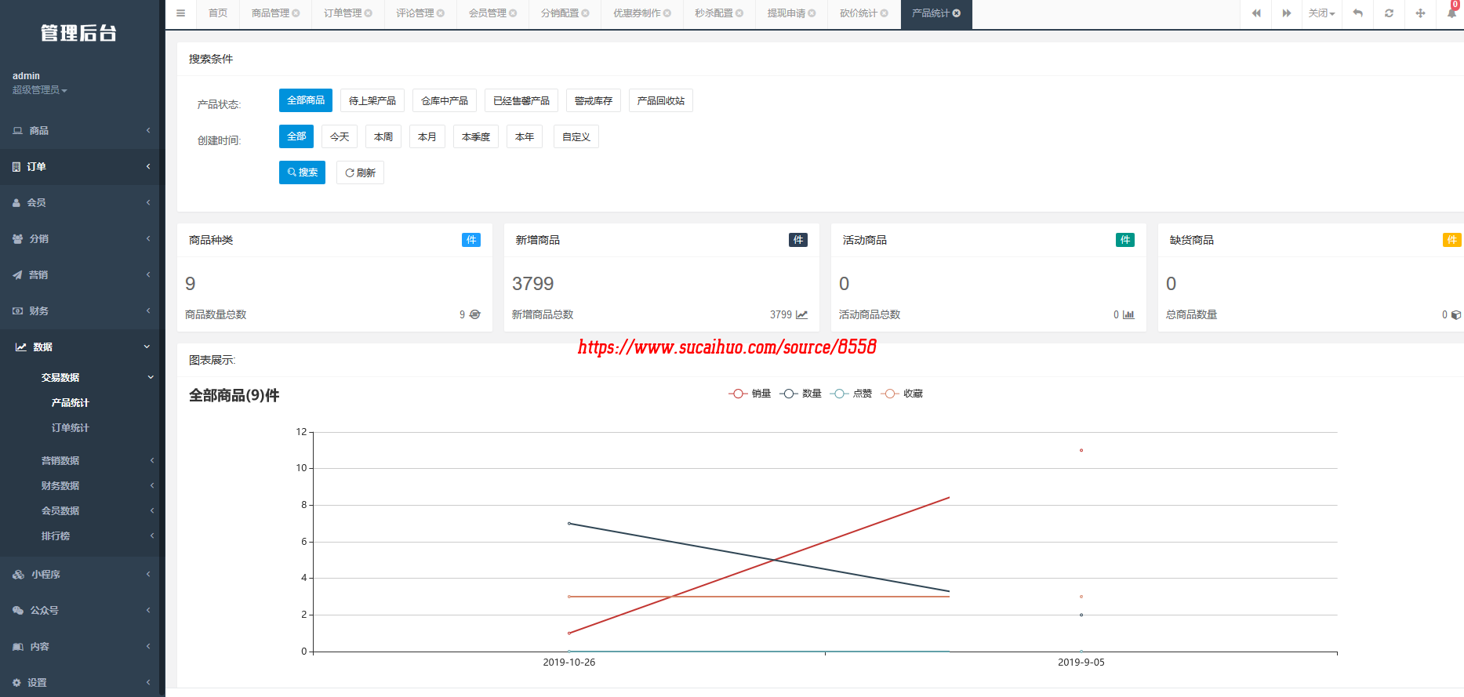This screenshot has height=697, width=1464.
Task: Switch to the 商品管理 tab
Action: pos(271,13)
